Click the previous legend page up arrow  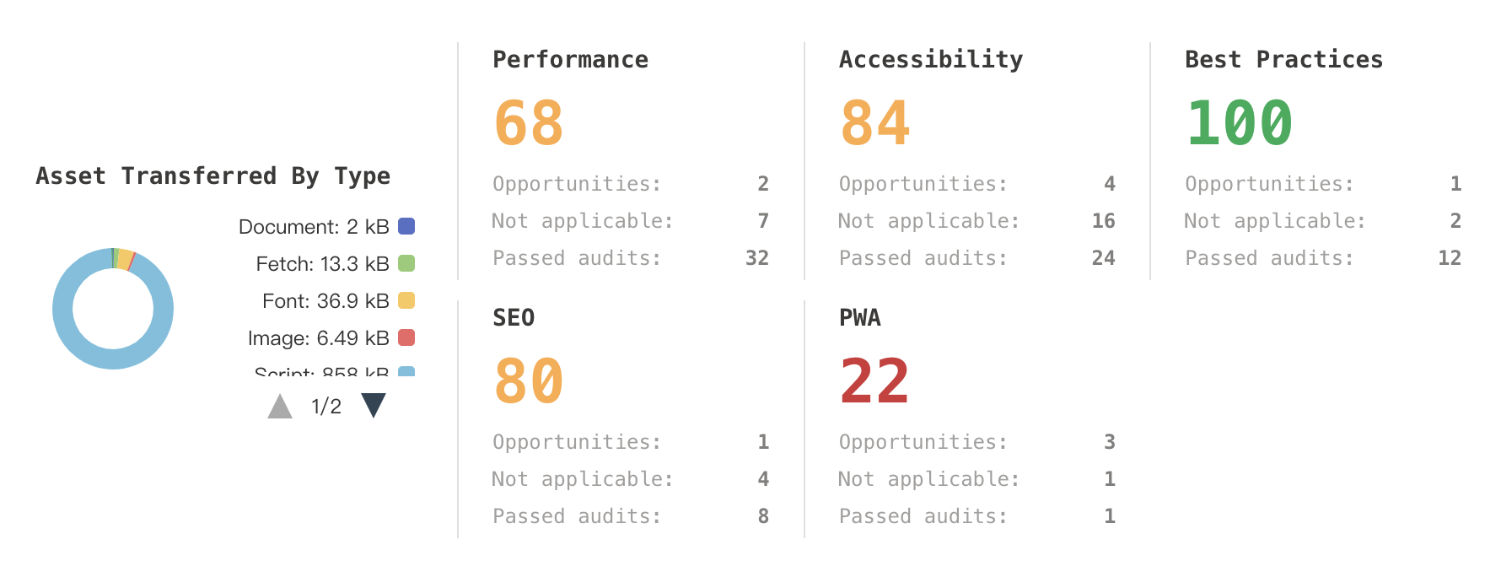point(280,407)
